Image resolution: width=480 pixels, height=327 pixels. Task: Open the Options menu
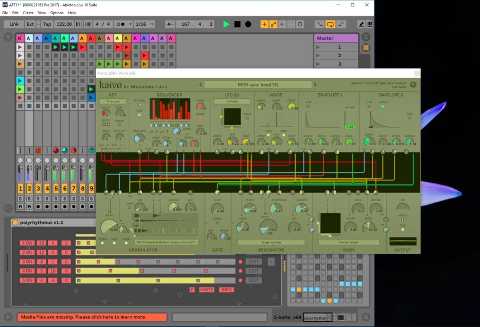56,13
